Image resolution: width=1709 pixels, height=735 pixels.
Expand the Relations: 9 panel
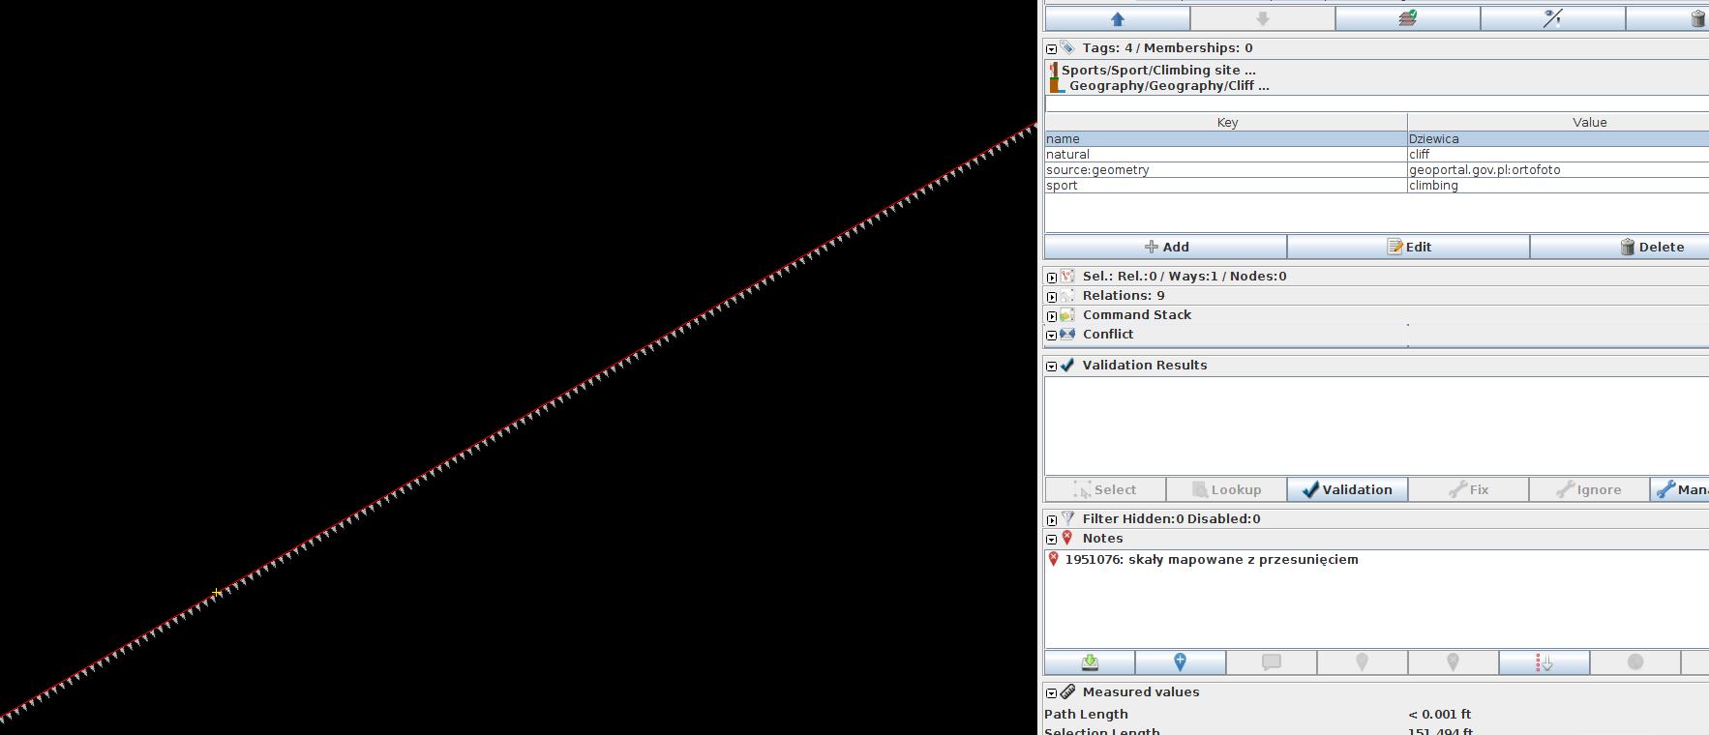(1052, 297)
